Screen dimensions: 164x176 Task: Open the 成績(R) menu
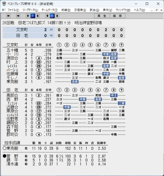click(x=66, y=10)
